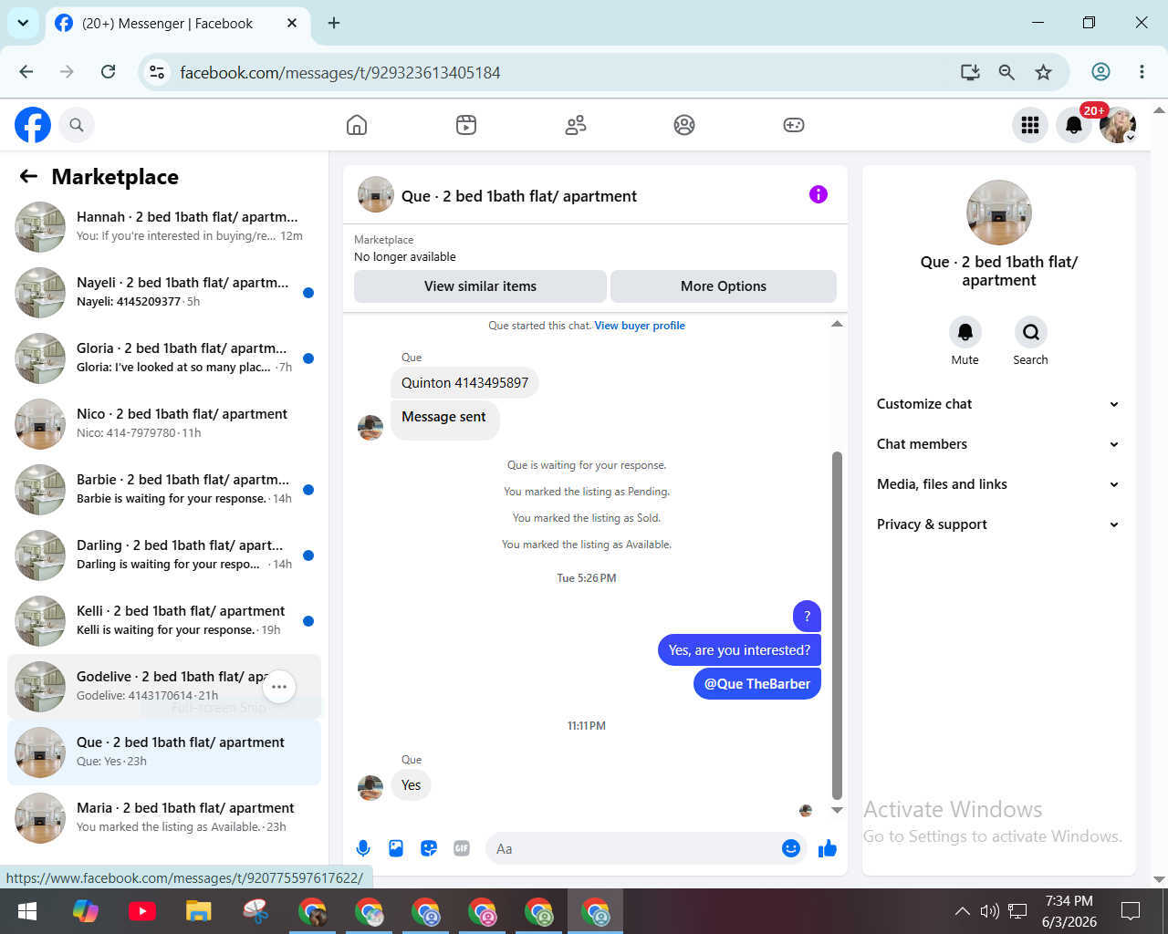Expand Privacy & support section
The width and height of the screenshot is (1168, 934).
999,524
